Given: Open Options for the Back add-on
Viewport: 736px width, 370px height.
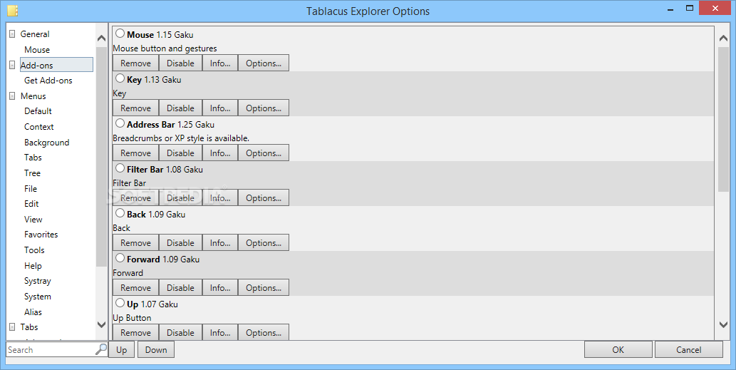Looking at the screenshot, I should pos(264,243).
